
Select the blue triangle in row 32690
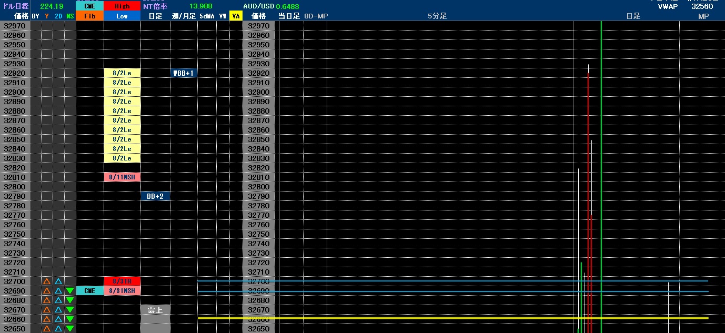58,291
